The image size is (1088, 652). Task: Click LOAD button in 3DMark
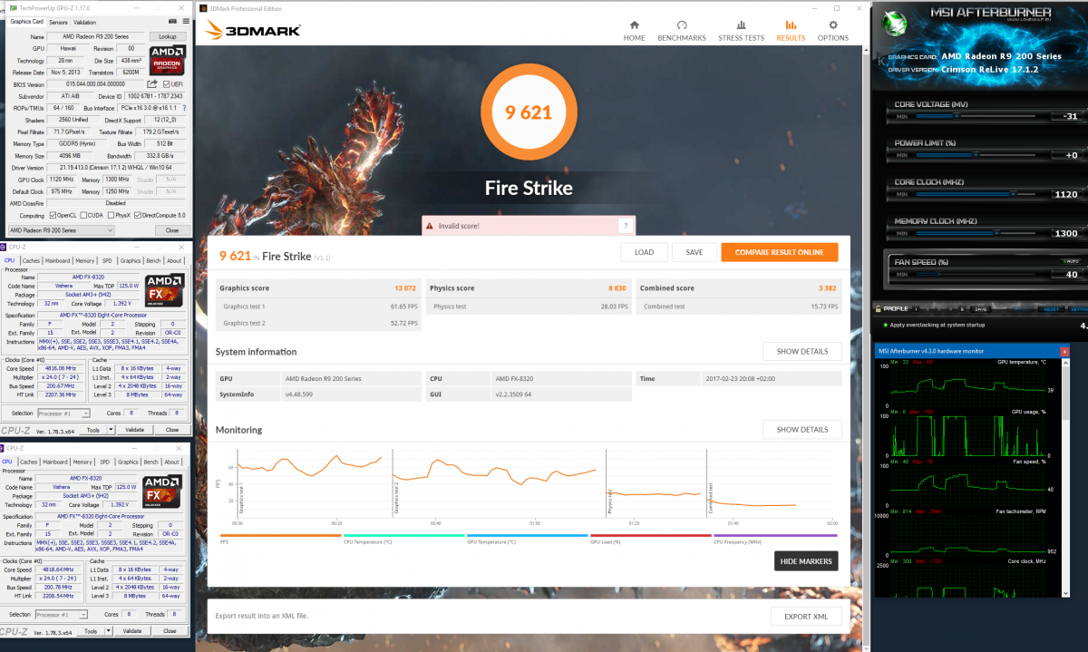(x=645, y=252)
